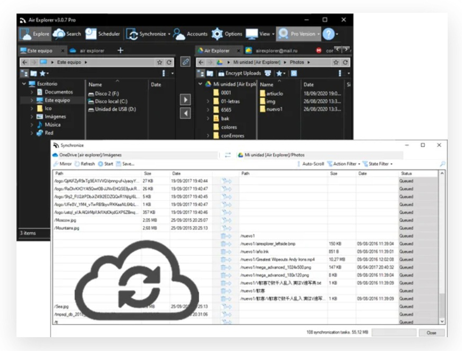Swap sync direction with the arrows icon
462x351 pixels.
pyautogui.click(x=228, y=155)
